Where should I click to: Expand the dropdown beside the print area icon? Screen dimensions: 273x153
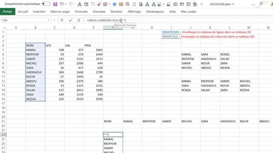[164, 4]
